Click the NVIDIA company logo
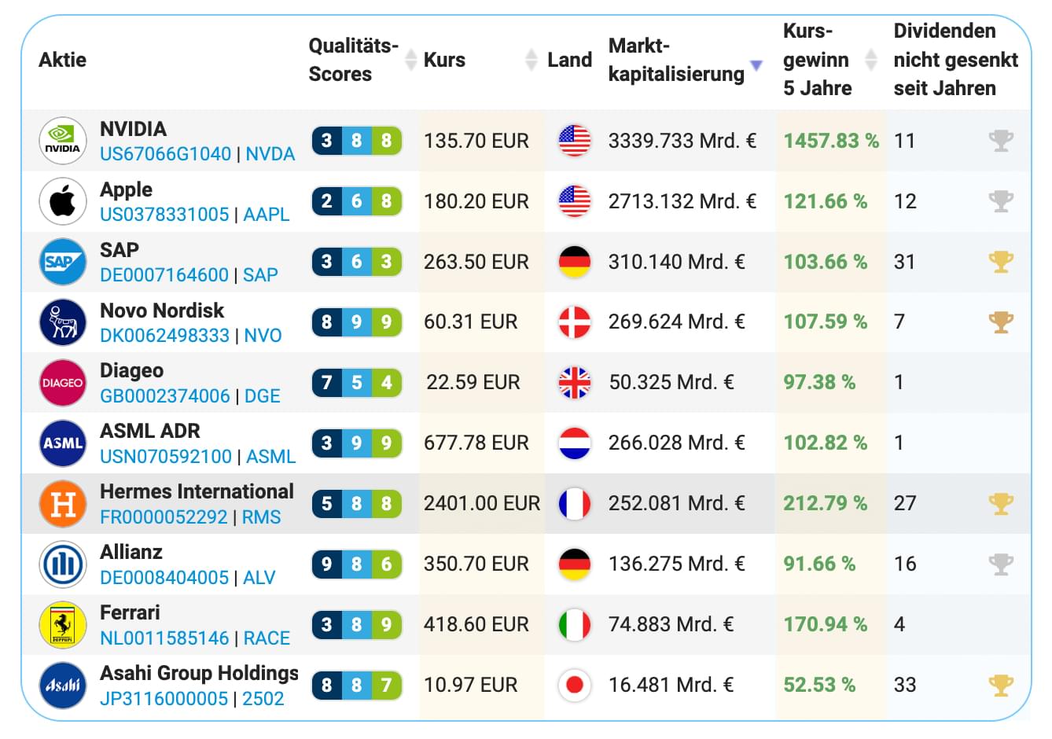The width and height of the screenshot is (1052, 739). tap(62, 141)
